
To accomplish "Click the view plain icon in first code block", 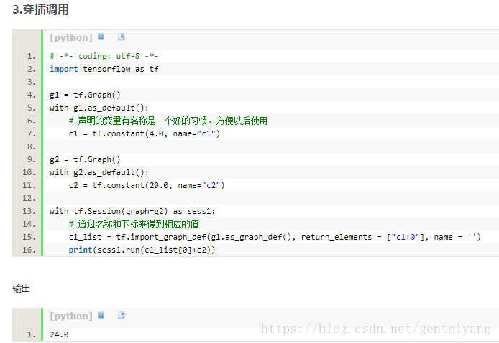I will coord(101,37).
